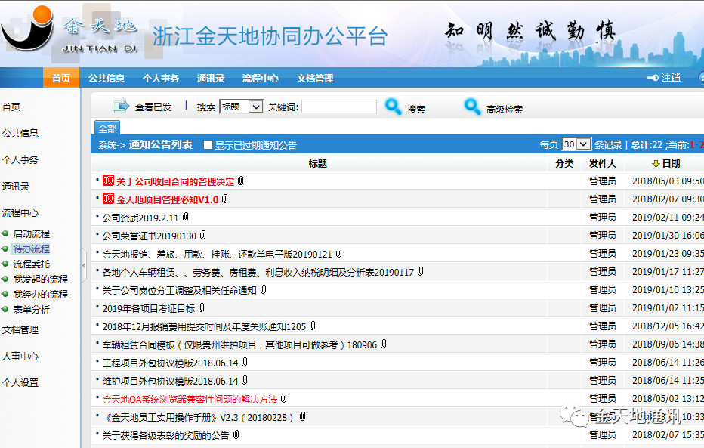Select 个人事务 in the top navigation bar
The height and width of the screenshot is (448, 704).
point(161,78)
